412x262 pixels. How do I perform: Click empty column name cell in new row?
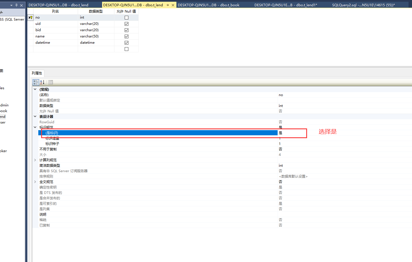(x=55, y=49)
